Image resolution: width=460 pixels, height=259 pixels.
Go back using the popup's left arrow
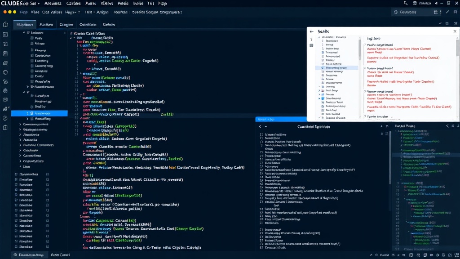(312, 31)
